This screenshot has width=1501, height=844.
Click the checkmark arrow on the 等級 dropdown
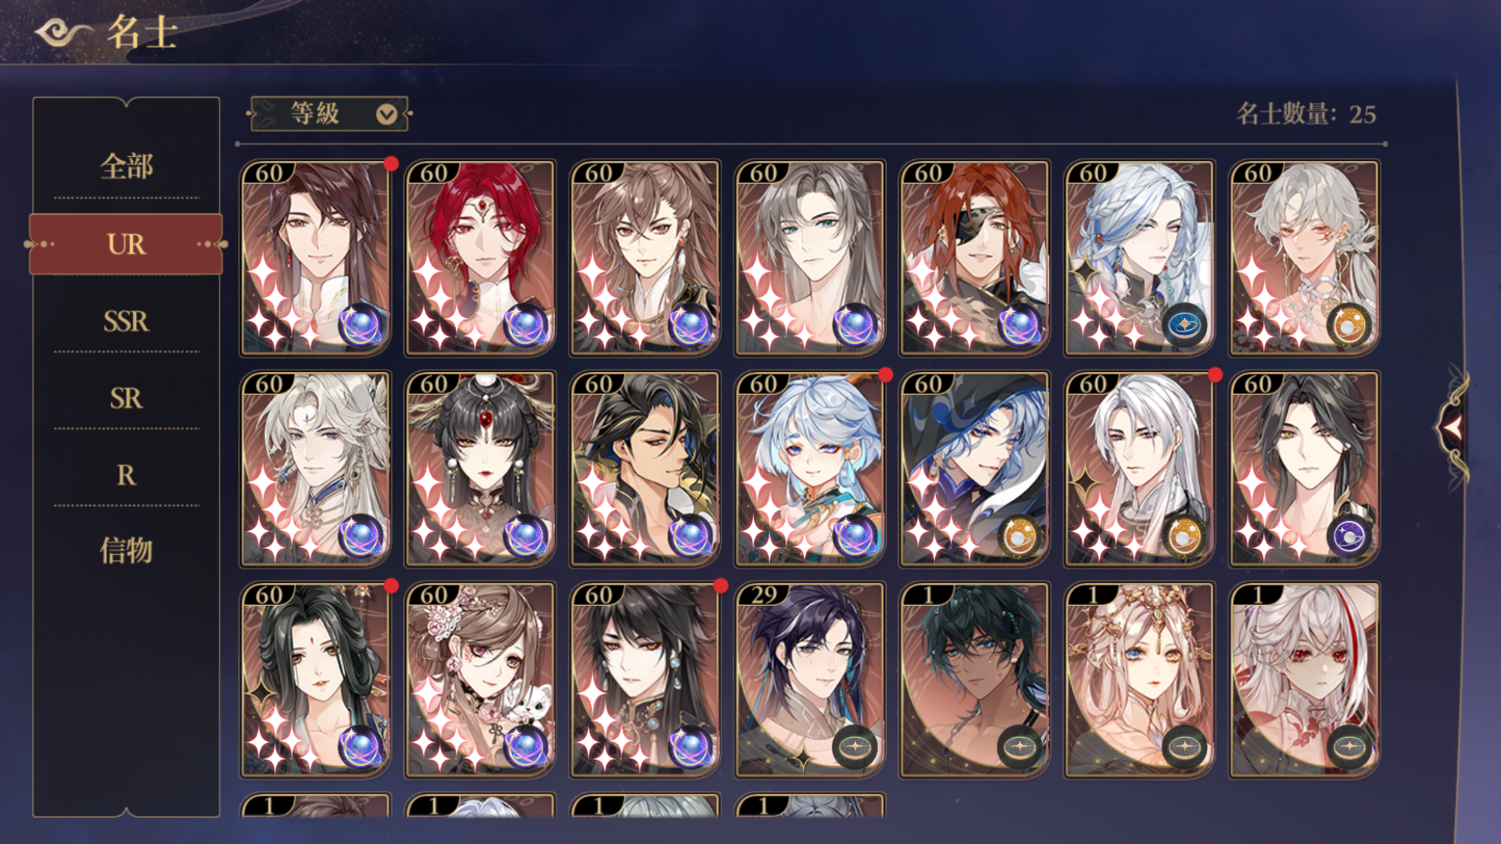point(386,115)
